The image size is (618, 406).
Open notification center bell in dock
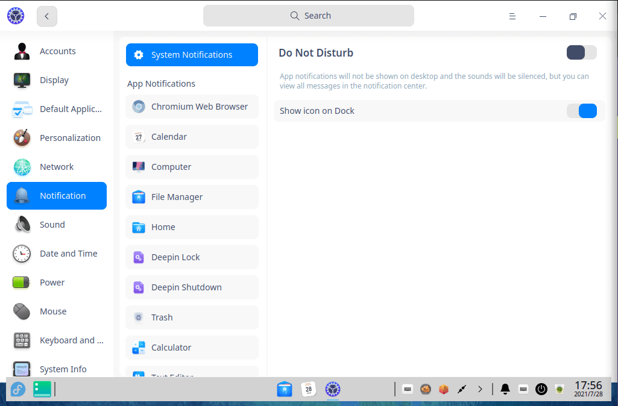coord(505,390)
